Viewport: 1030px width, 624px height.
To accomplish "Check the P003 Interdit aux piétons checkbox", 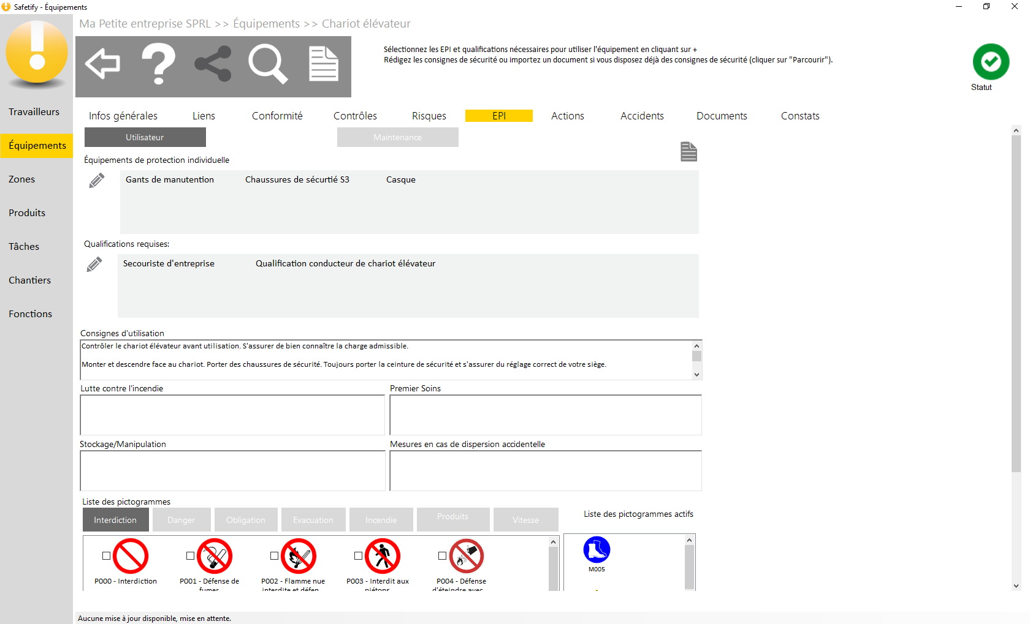I will pos(358,556).
